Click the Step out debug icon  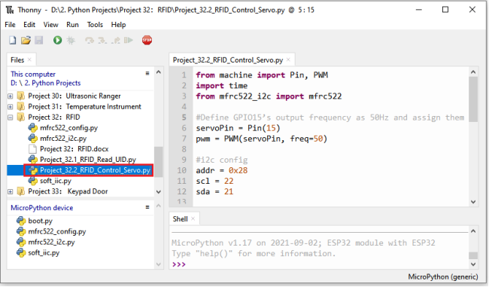pos(116,40)
